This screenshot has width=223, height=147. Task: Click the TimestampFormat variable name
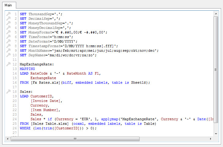(x=45, y=46)
